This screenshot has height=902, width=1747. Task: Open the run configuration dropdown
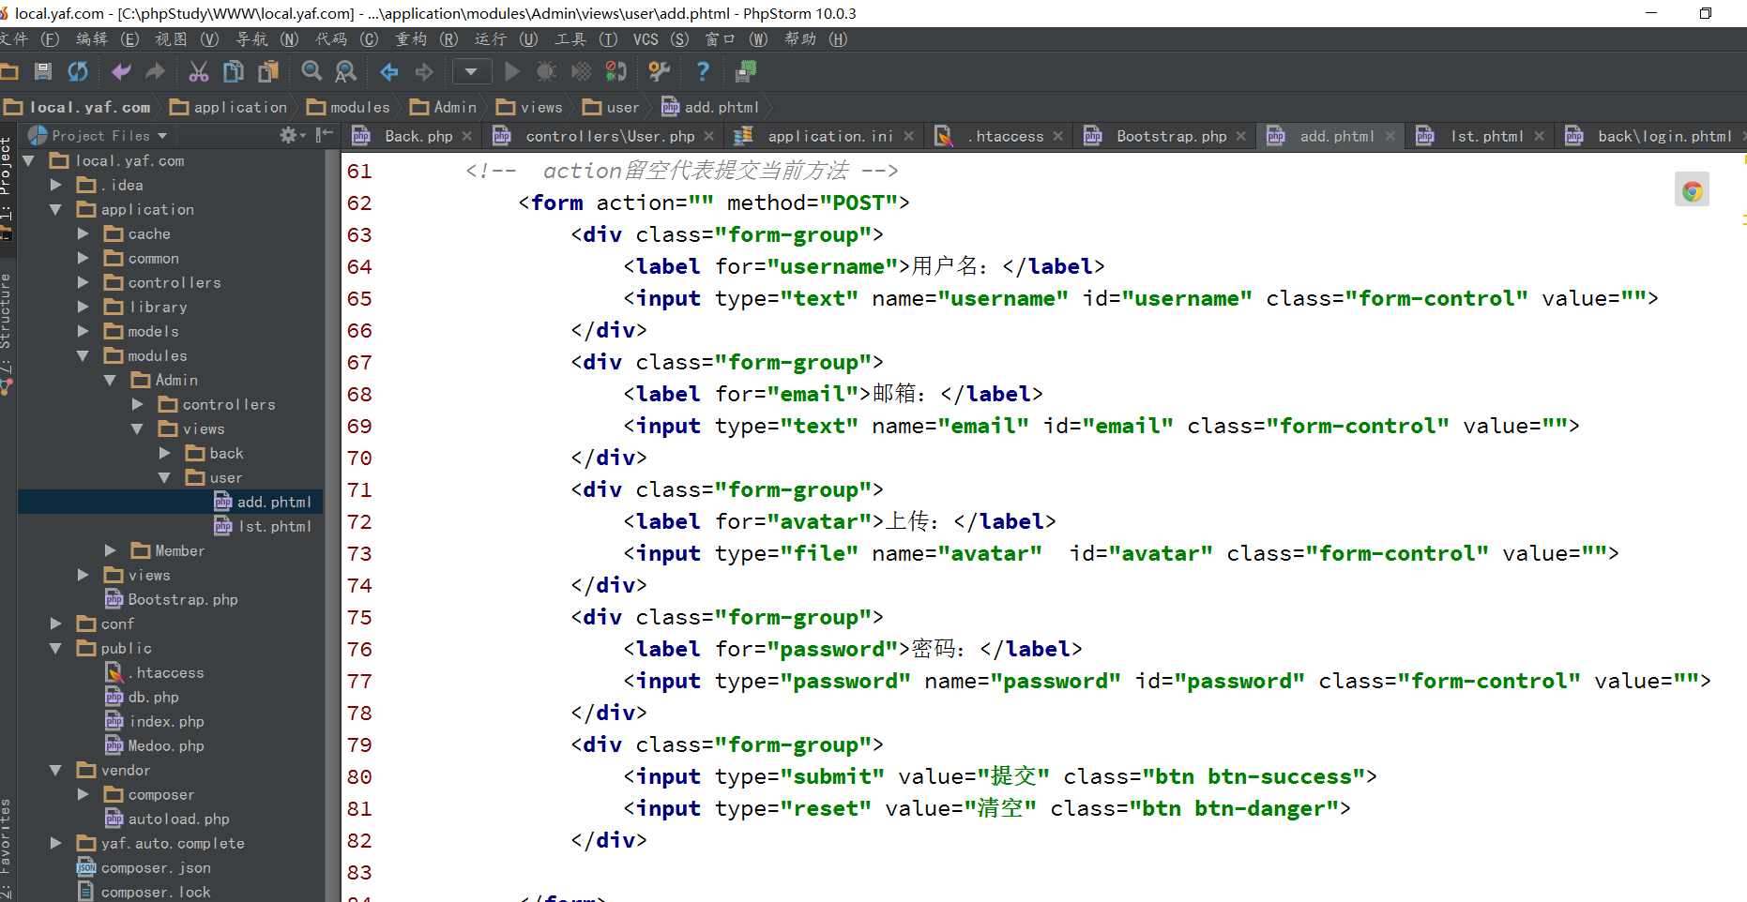point(471,71)
